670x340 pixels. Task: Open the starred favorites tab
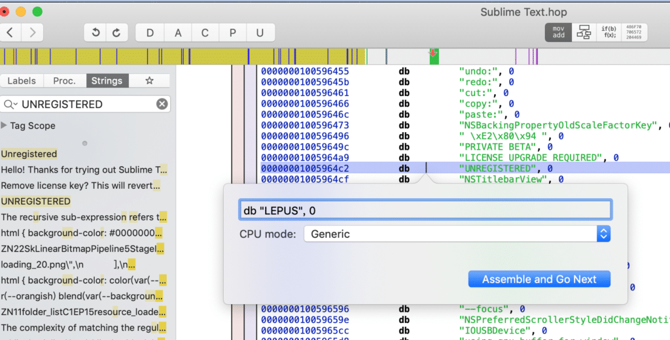click(x=149, y=80)
